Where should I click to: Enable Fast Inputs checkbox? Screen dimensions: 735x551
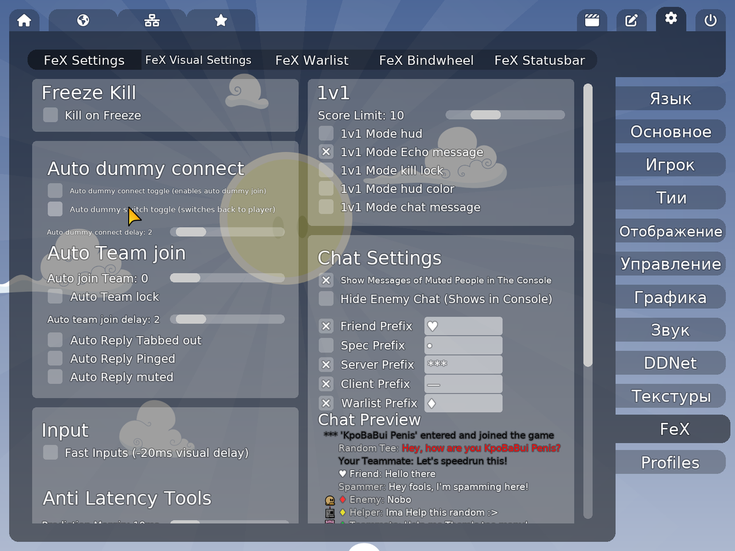point(51,452)
